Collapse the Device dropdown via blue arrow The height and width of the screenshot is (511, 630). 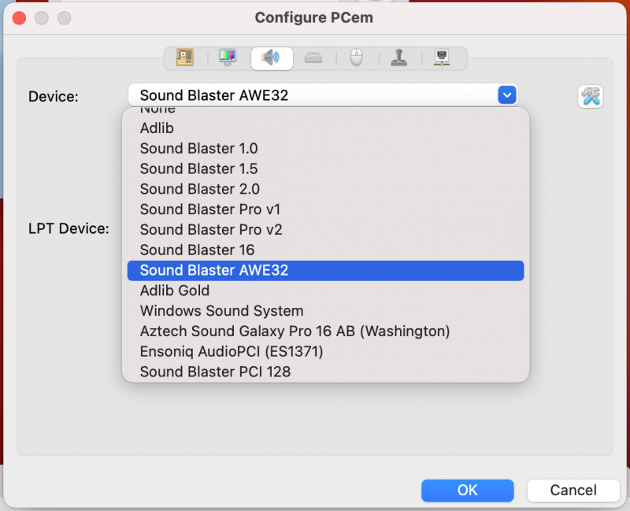[506, 95]
